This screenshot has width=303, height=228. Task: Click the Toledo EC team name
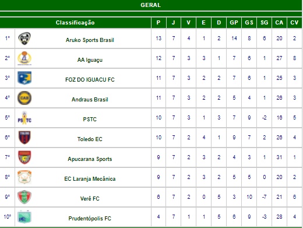90,139
